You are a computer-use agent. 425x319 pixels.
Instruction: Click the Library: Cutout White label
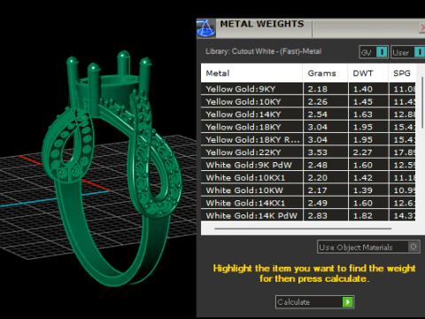263,51
